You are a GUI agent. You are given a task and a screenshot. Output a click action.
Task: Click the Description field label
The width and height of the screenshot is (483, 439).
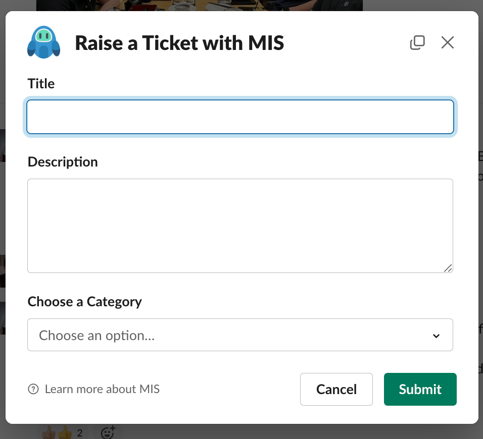click(x=63, y=162)
